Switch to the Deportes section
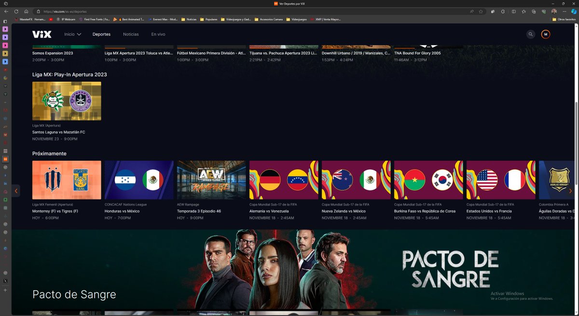The width and height of the screenshot is (579, 316). 101,34
